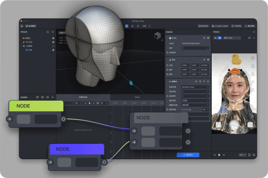Enable the unchecked face-tracking group checkbox

tap(54, 46)
